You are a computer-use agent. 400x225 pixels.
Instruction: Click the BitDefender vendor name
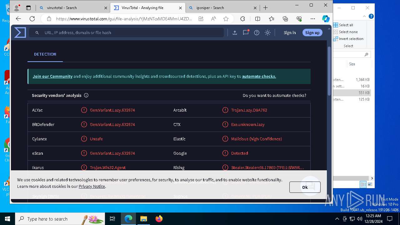pyautogui.click(x=43, y=124)
